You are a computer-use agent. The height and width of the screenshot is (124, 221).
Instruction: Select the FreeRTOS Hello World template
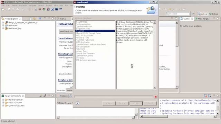tap(85, 40)
